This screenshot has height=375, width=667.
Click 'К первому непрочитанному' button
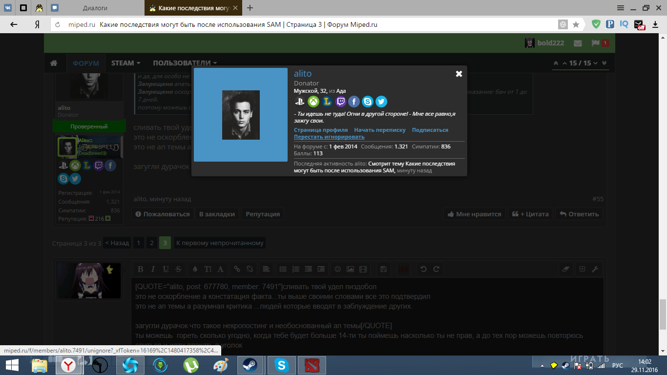tap(220, 243)
